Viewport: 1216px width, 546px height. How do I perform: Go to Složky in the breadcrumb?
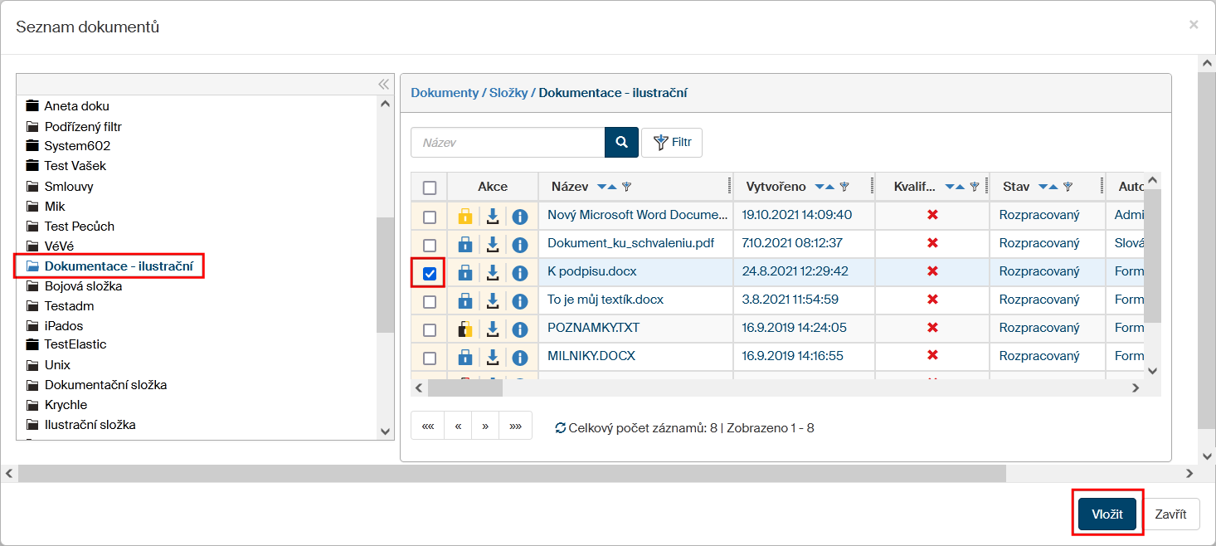click(508, 93)
